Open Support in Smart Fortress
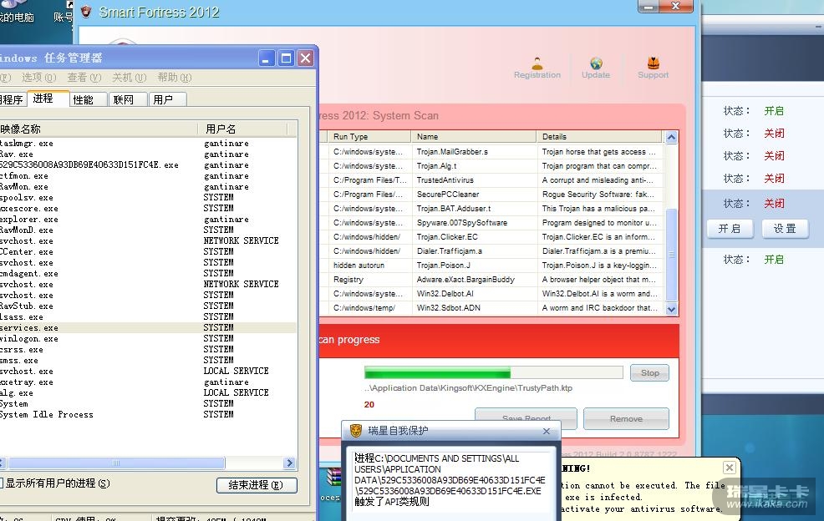This screenshot has height=521, width=824. 654,68
